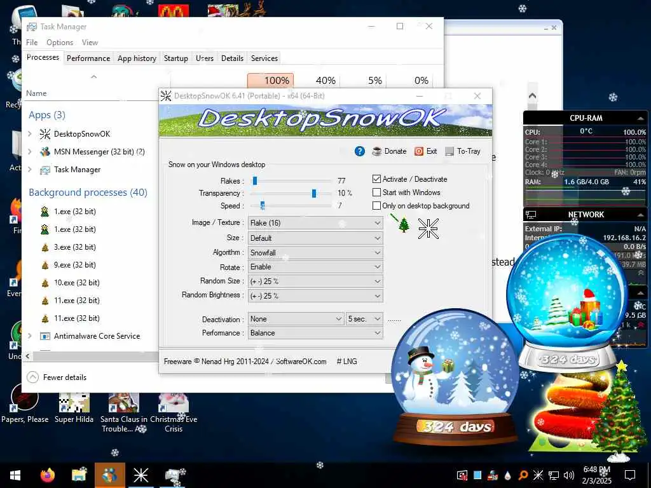The height and width of the screenshot is (488, 651).
Task: Click the volume speaker tray icon
Action: (569, 475)
